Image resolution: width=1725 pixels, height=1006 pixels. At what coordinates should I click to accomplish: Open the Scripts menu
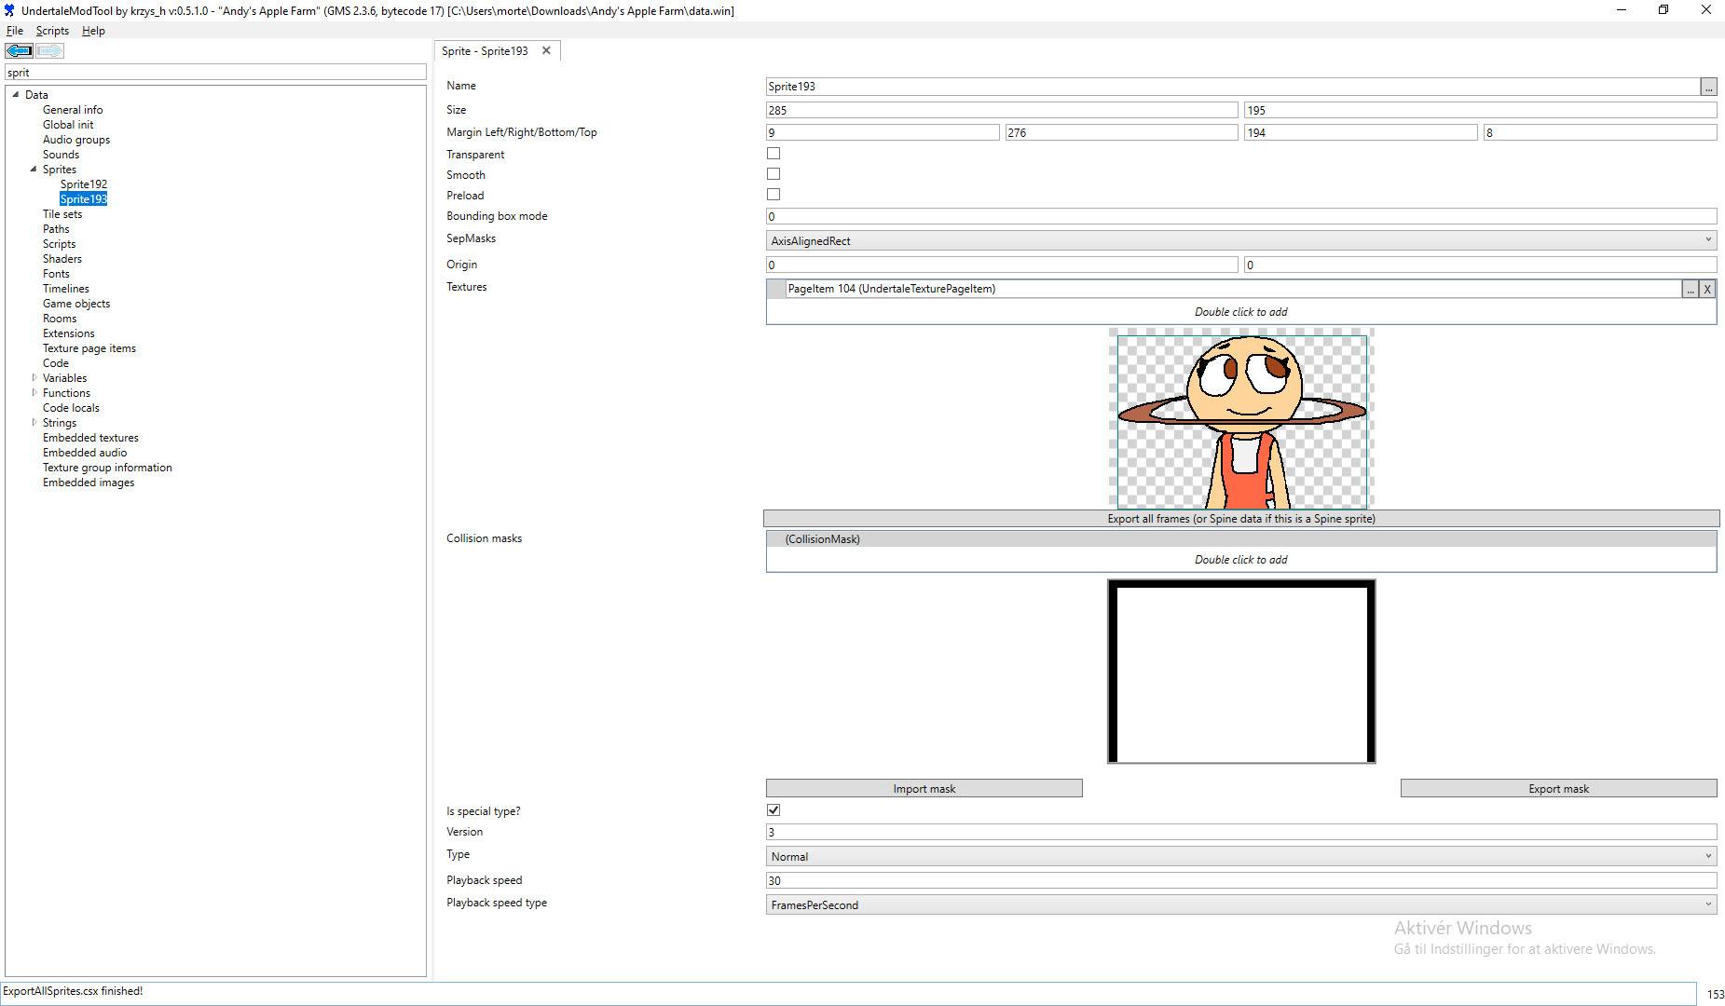[52, 31]
